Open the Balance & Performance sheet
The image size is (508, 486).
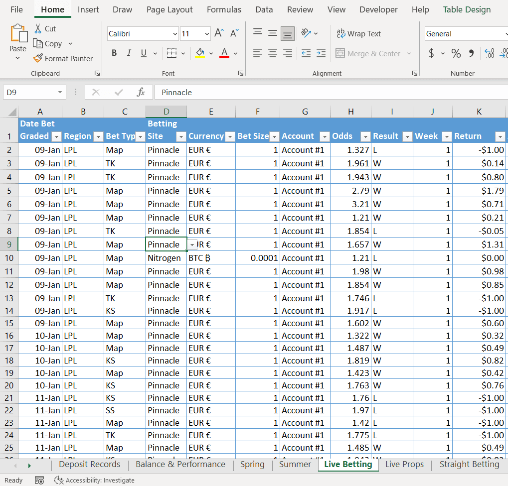[180, 464]
